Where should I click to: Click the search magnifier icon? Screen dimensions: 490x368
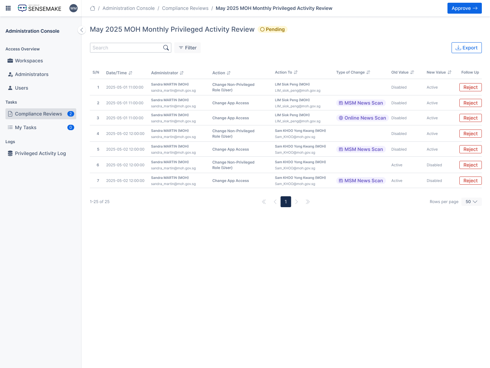166,48
